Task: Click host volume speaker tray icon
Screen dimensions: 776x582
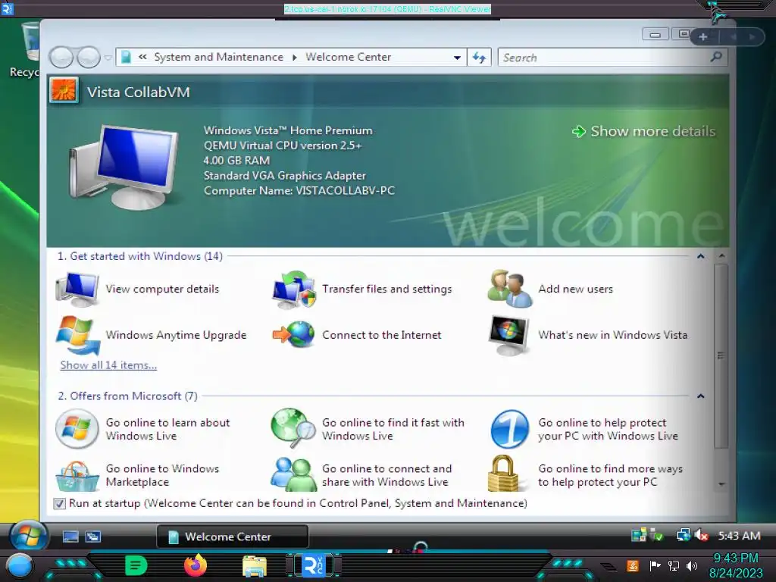Action: coord(691,565)
